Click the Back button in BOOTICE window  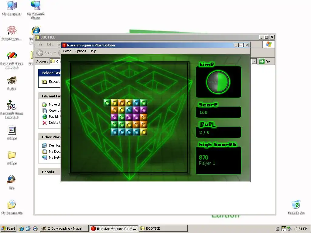pyautogui.click(x=44, y=53)
